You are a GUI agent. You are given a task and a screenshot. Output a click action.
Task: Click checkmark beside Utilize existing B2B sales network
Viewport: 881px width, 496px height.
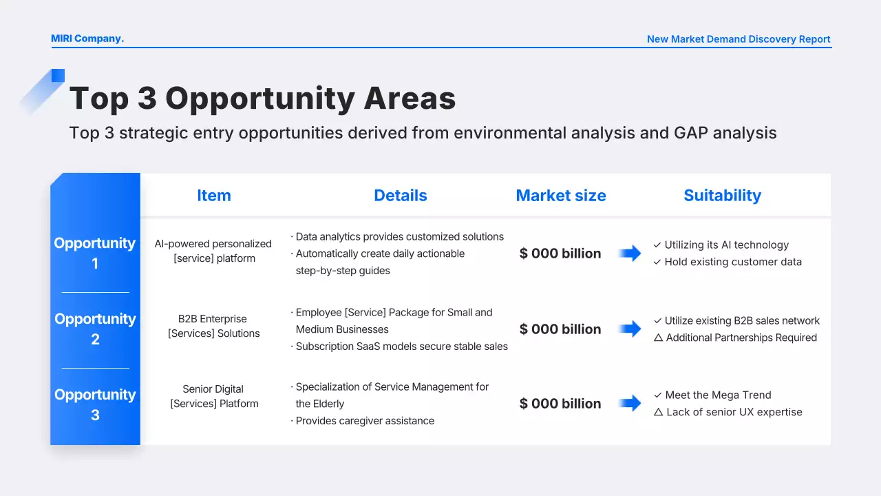[x=657, y=321]
